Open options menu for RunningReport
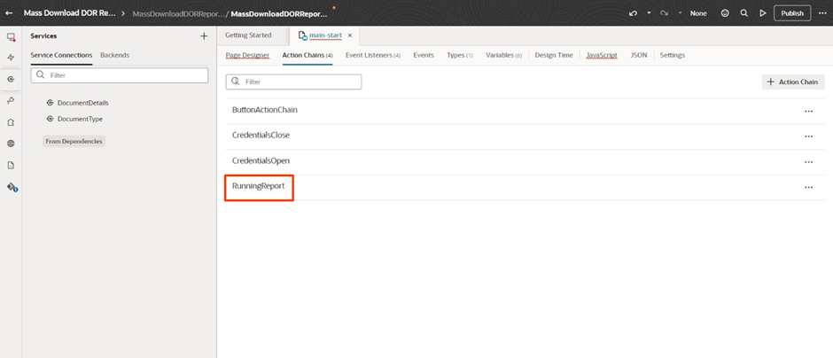 pos(808,187)
